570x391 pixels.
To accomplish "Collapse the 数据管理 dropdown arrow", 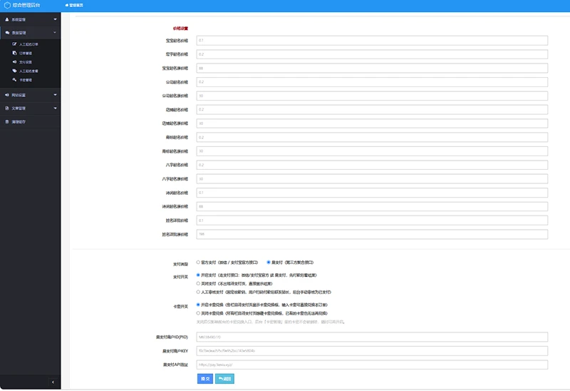I will pyautogui.click(x=56, y=32).
